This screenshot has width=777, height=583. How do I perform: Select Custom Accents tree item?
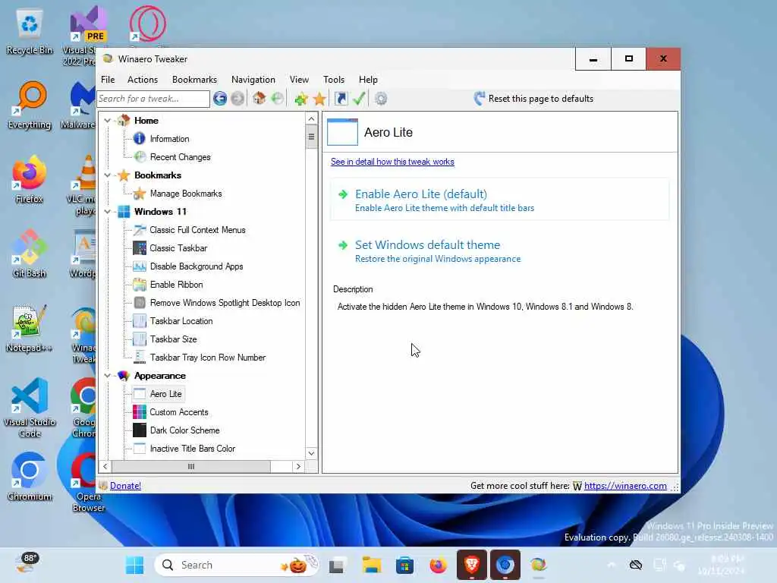click(179, 412)
